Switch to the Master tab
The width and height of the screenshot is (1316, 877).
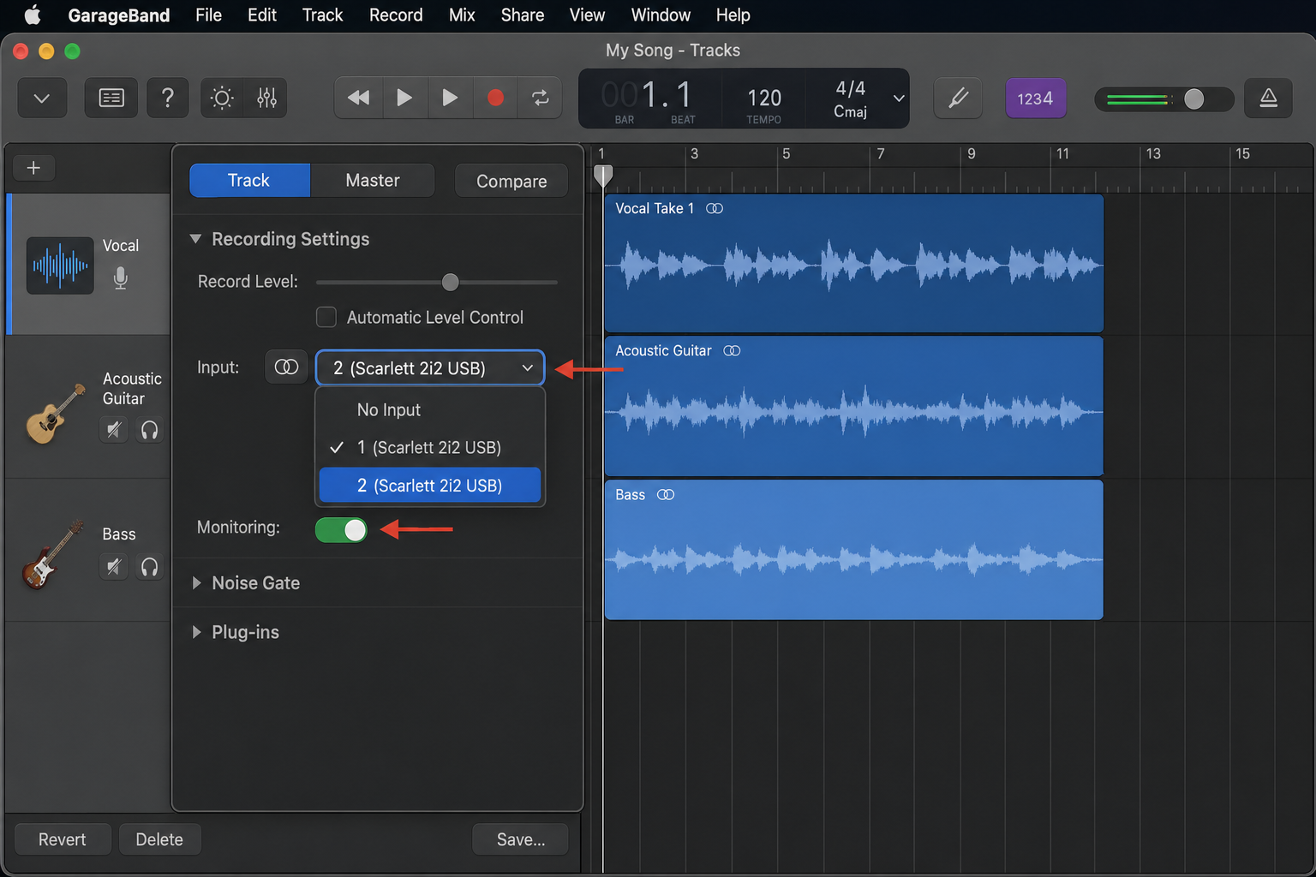tap(373, 181)
